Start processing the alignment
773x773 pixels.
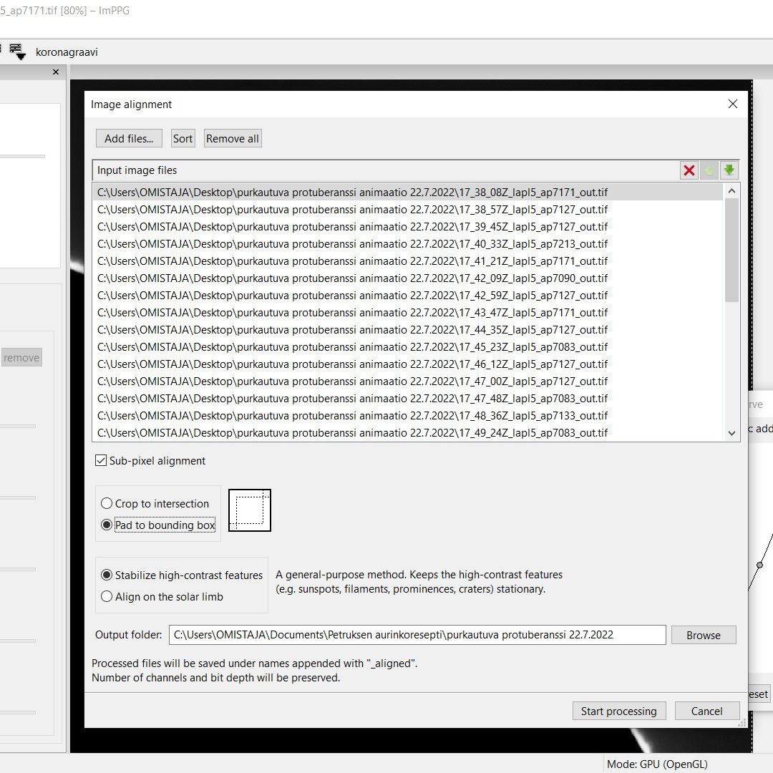point(618,711)
